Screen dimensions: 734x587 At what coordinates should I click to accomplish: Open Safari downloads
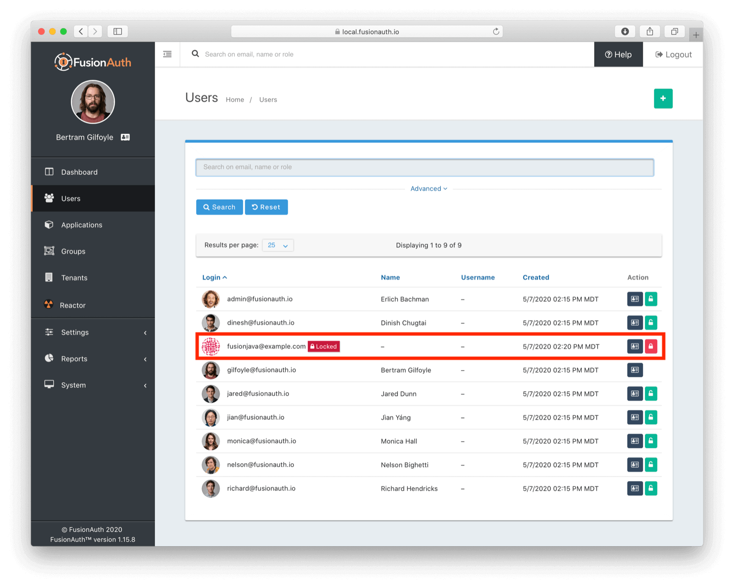point(625,31)
